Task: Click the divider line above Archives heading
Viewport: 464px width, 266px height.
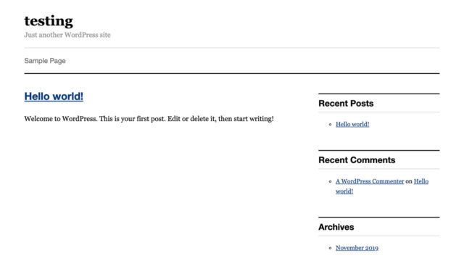Action: [378, 217]
